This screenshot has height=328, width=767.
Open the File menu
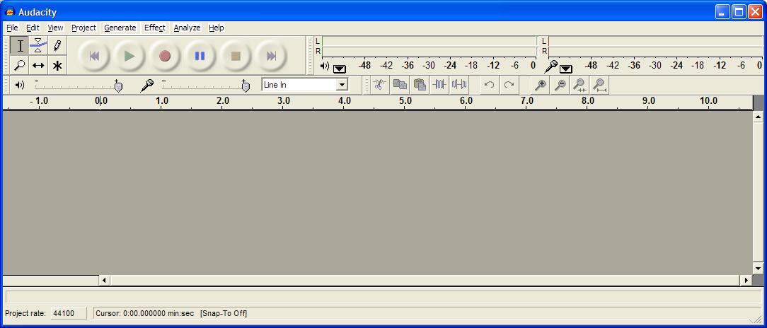click(12, 28)
